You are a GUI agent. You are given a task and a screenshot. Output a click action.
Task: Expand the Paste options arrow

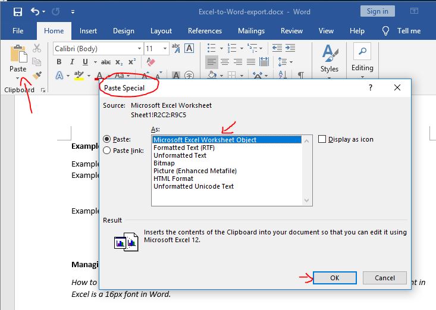pos(18,78)
